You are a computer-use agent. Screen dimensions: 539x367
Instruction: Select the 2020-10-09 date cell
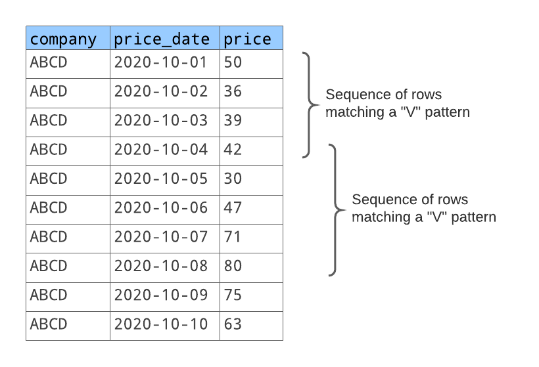click(161, 295)
